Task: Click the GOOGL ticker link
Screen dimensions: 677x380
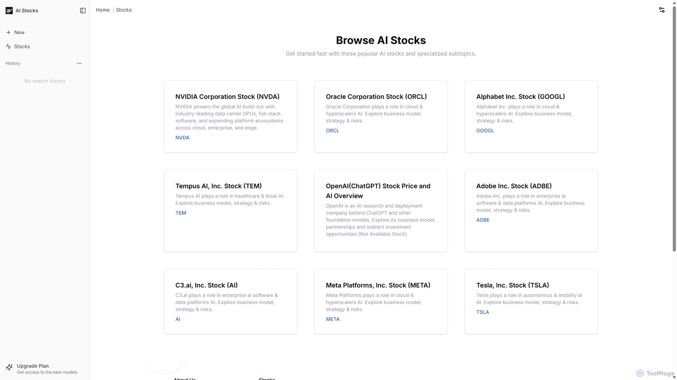Action: pyautogui.click(x=485, y=131)
